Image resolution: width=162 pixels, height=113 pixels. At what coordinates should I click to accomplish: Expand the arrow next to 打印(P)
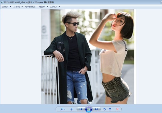(x=22, y=6)
